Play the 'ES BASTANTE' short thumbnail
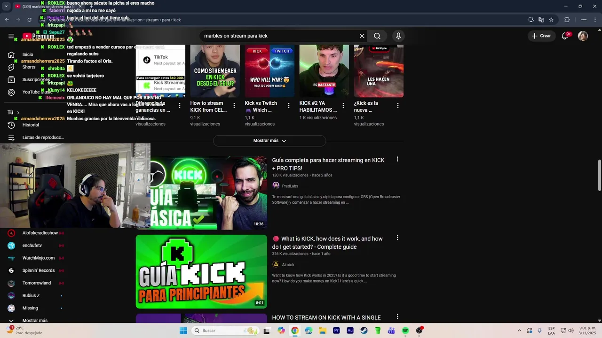This screenshot has height=338, width=602. (x=324, y=71)
